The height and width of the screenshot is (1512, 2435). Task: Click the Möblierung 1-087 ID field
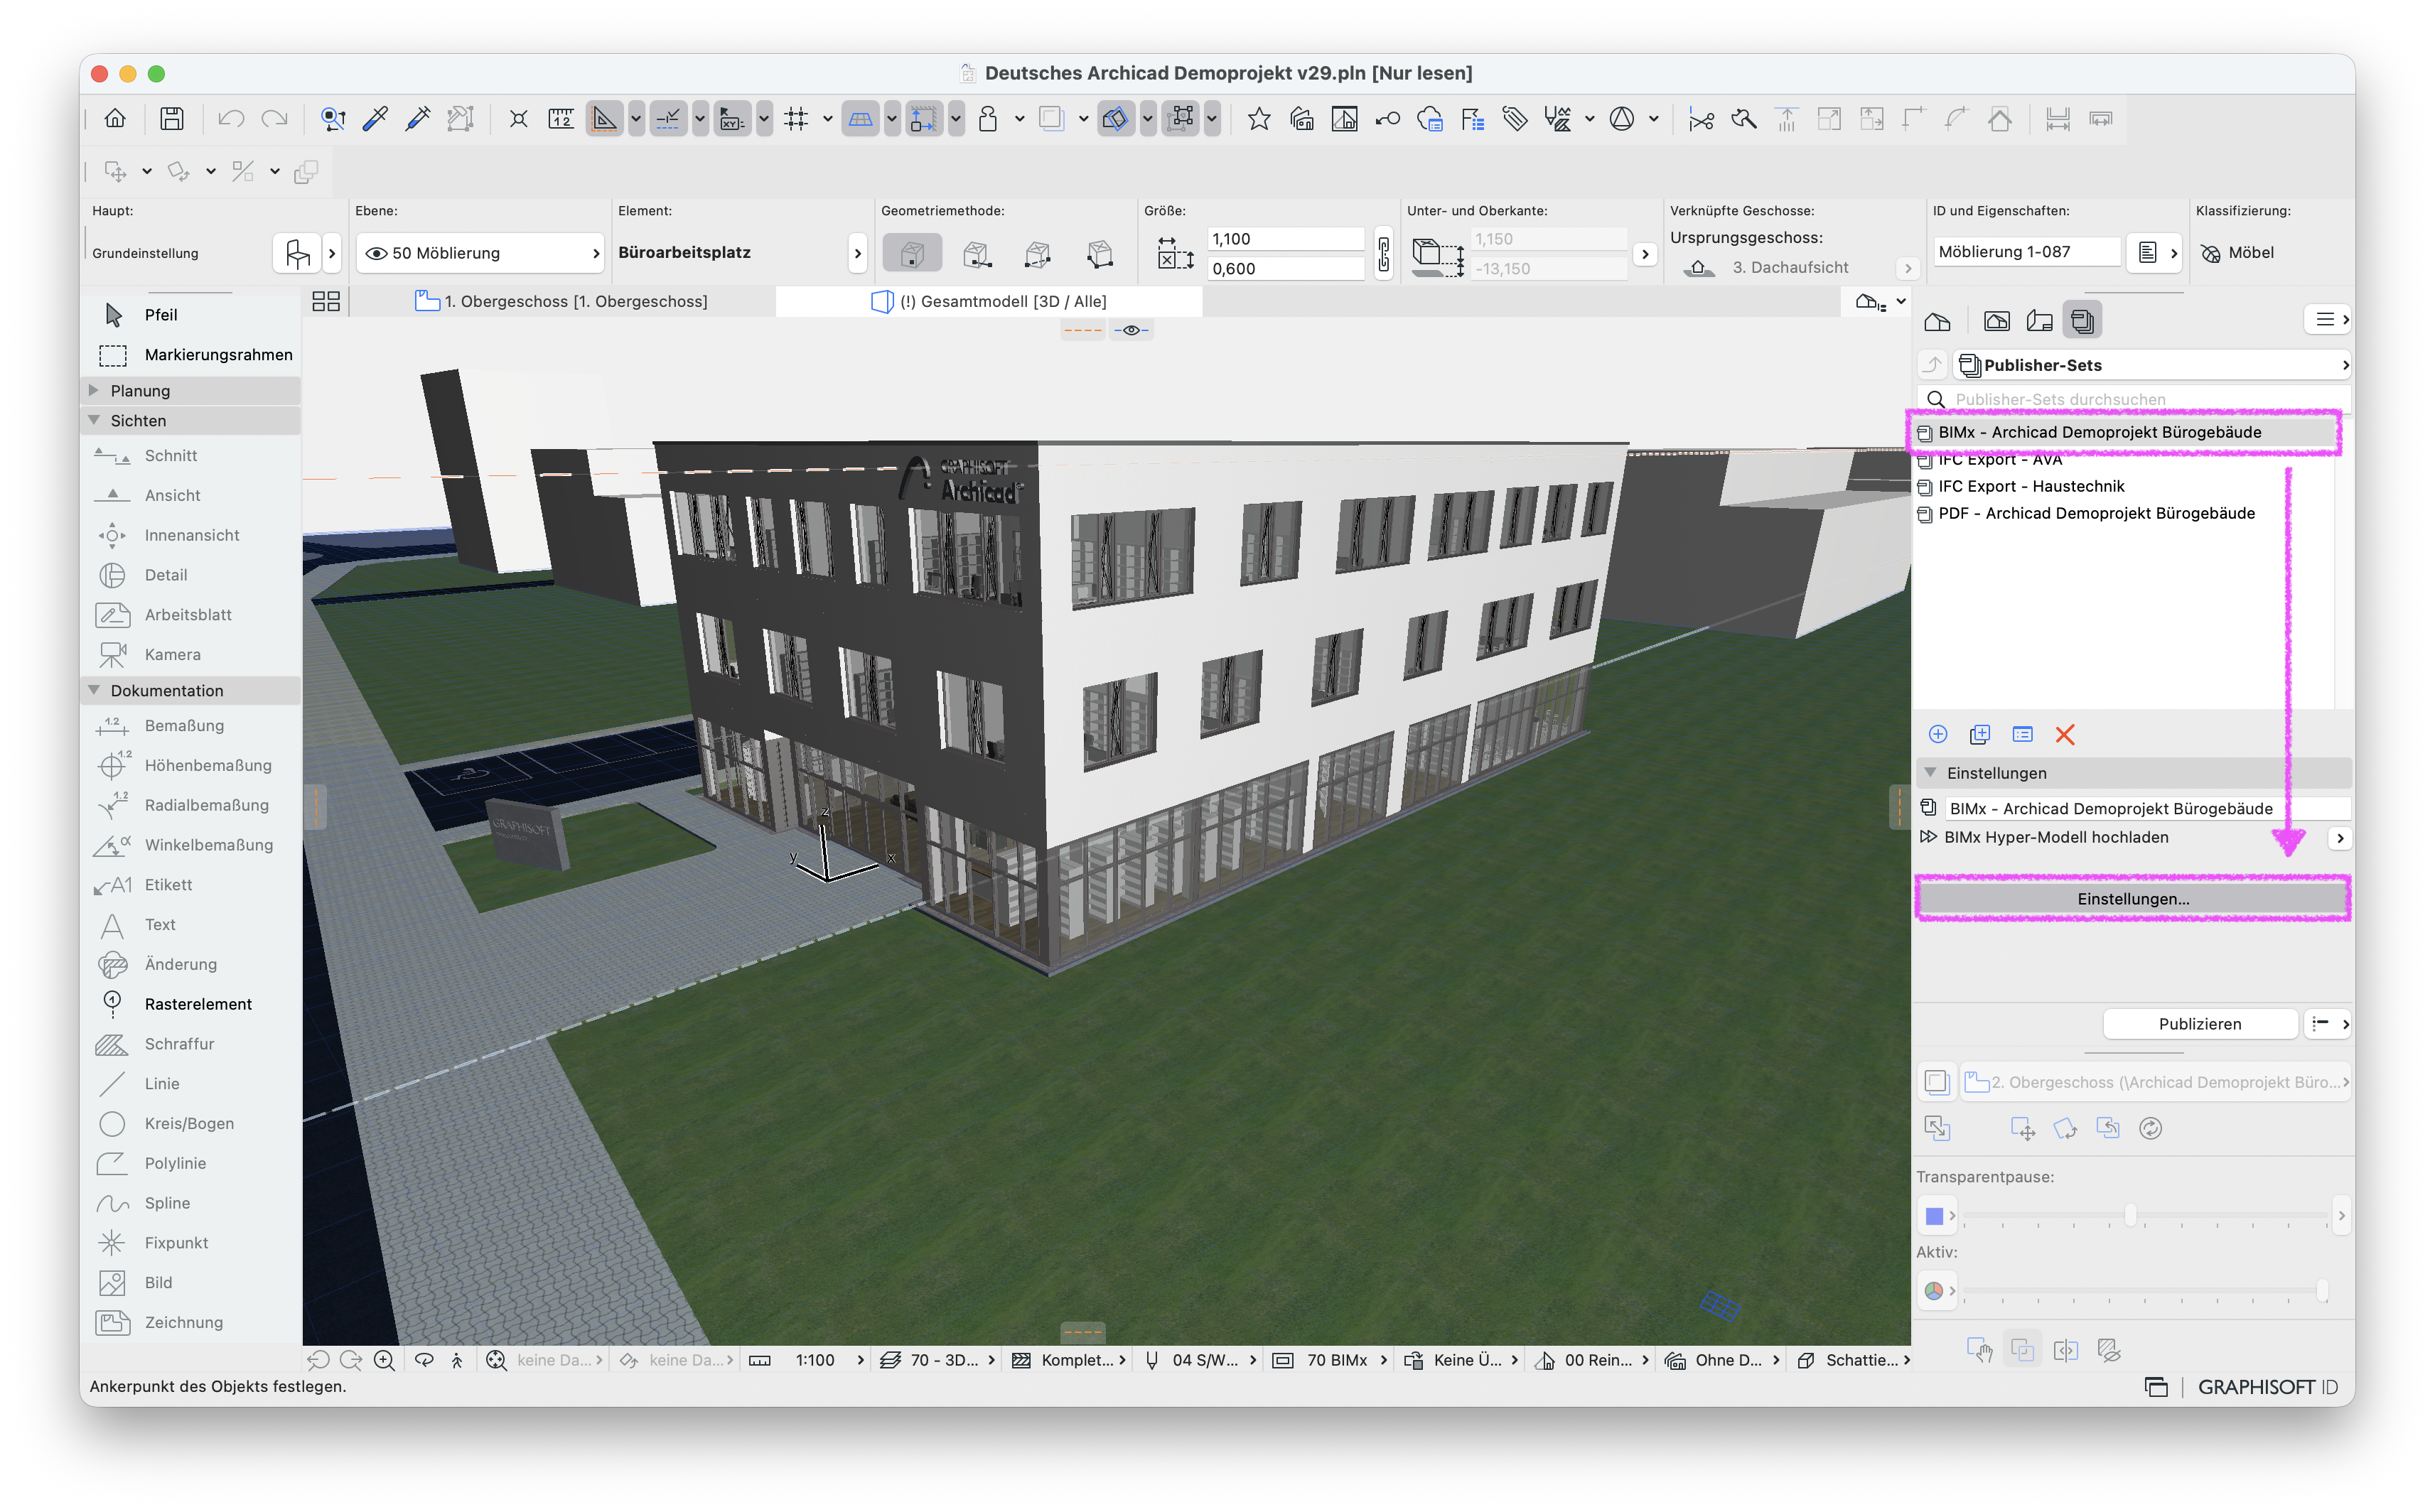[2026, 252]
